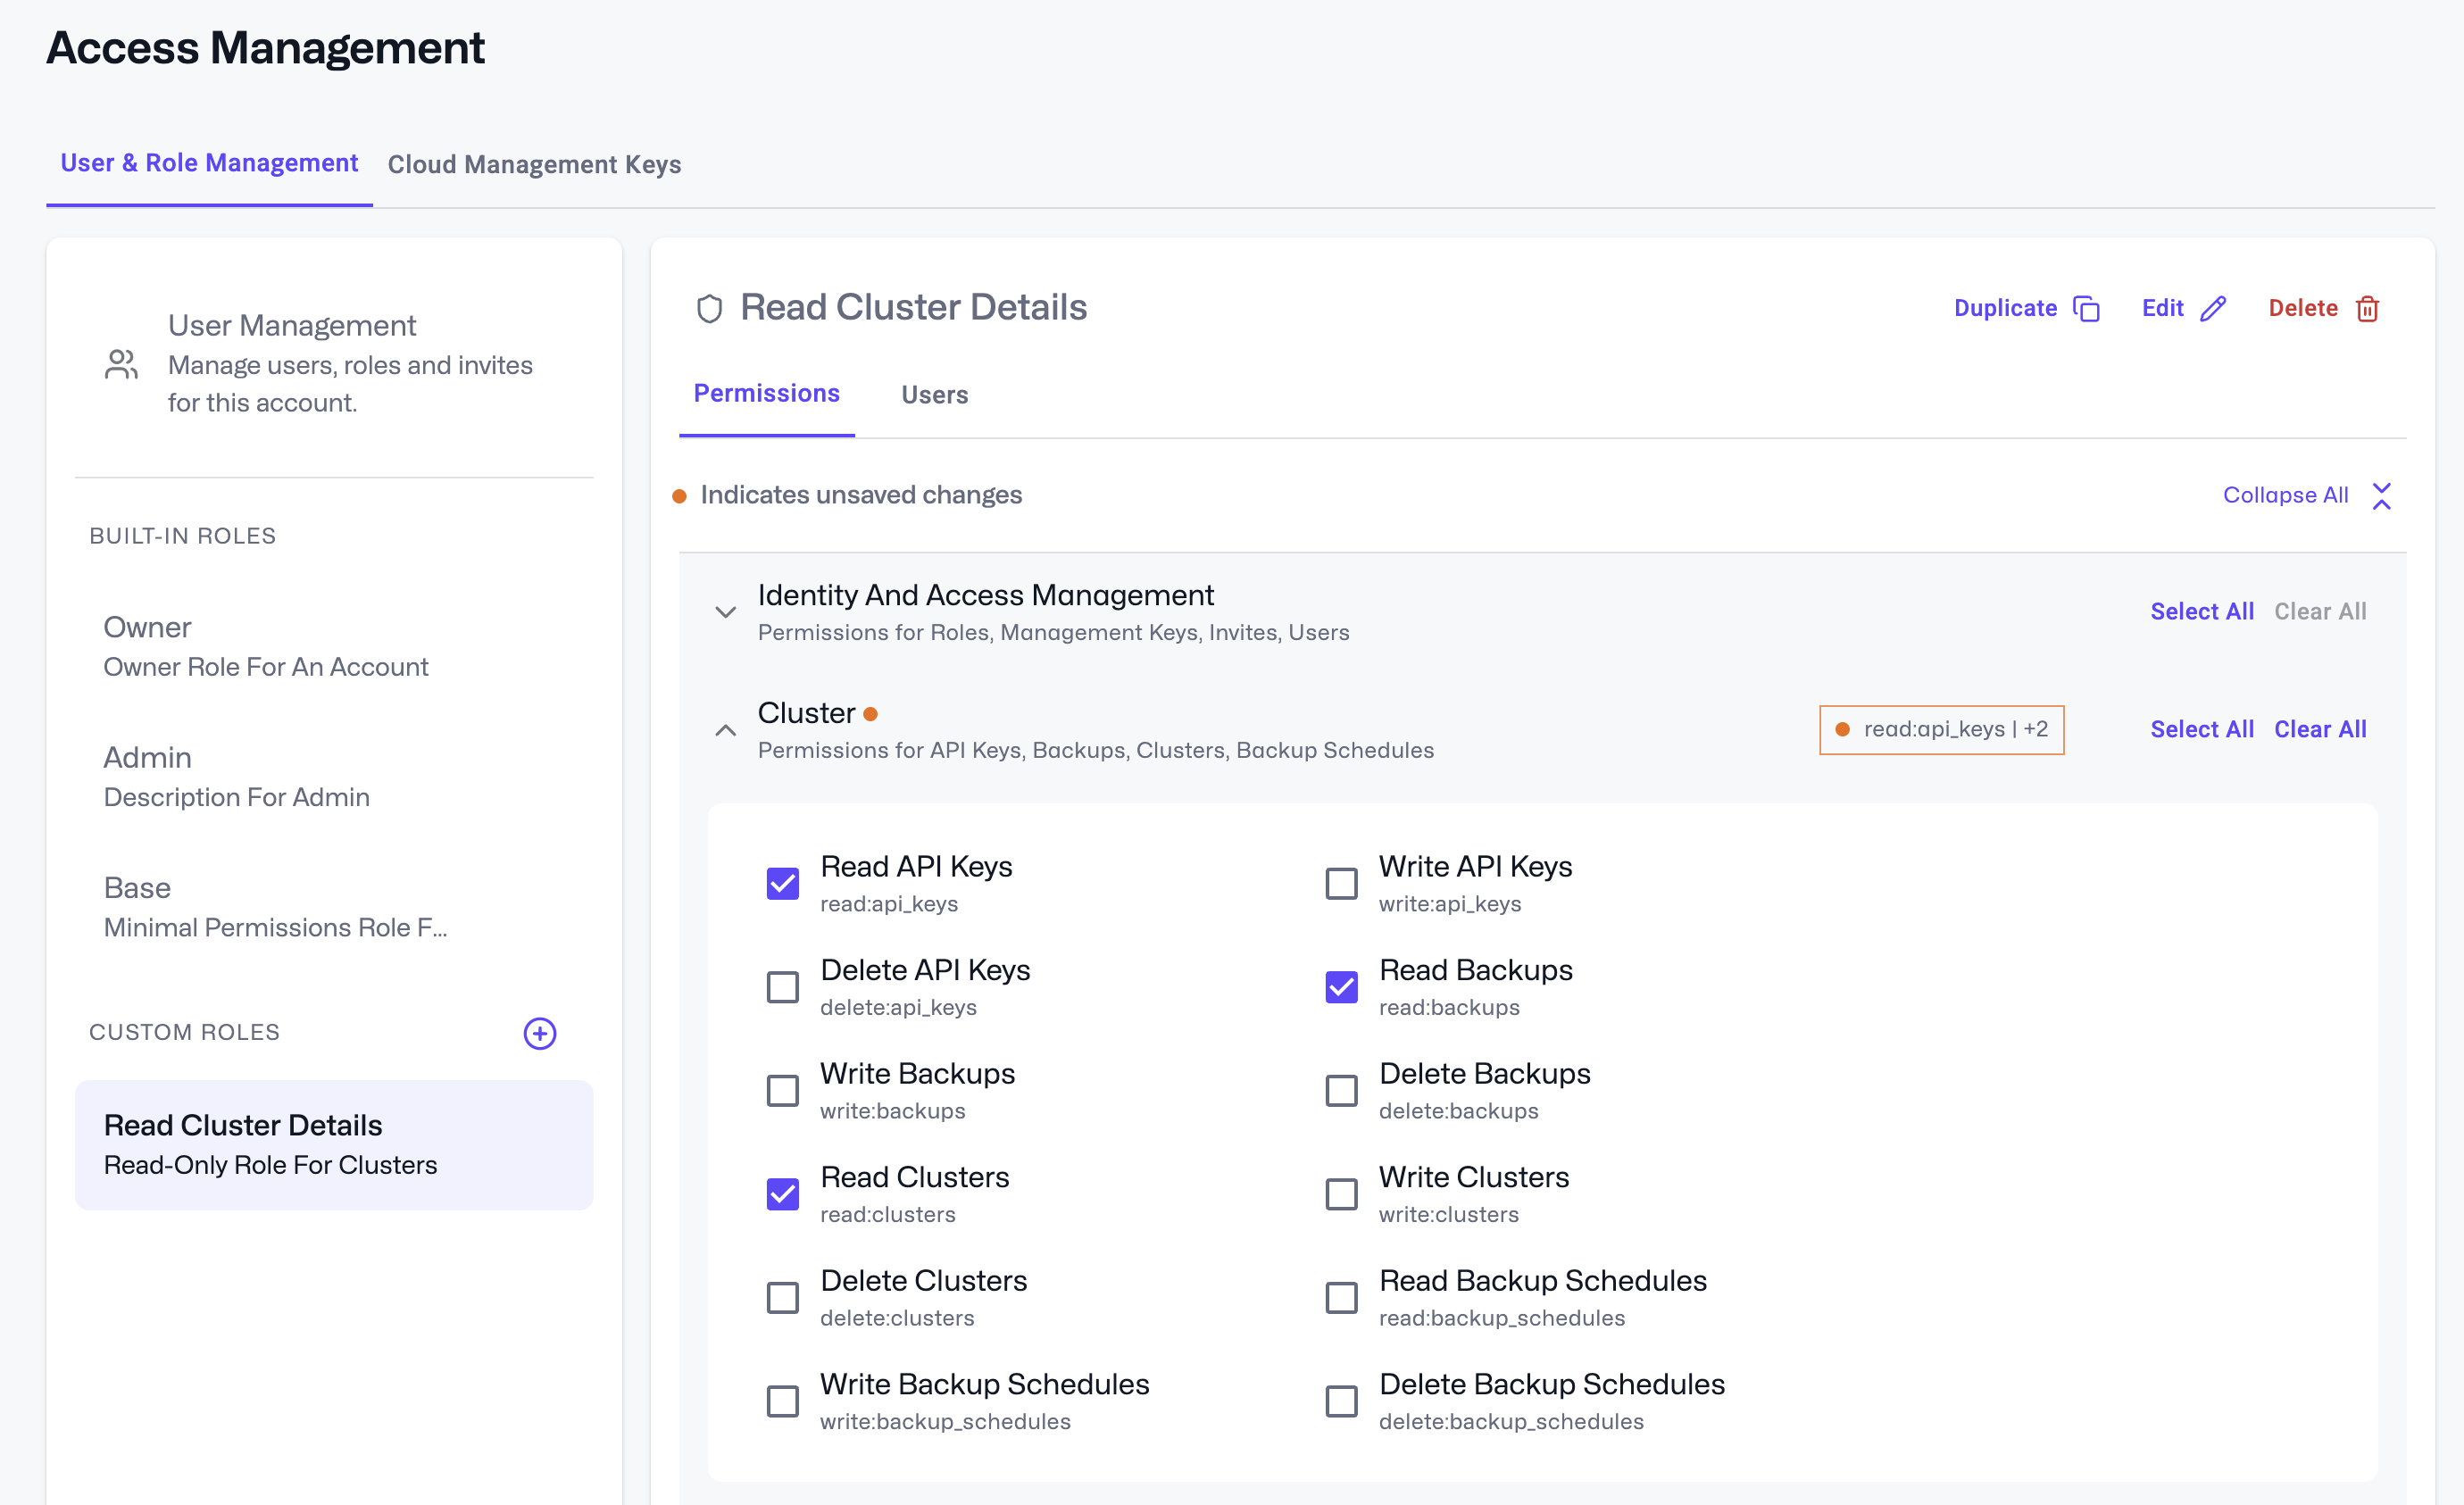Uncheck the Read API Keys checkbox

point(782,884)
